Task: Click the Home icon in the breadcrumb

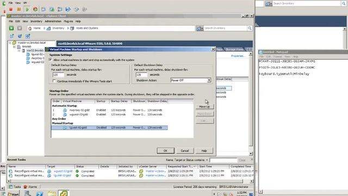Action: [30, 28]
